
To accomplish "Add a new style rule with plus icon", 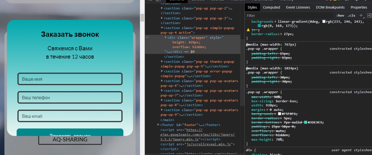I will click(361, 15).
